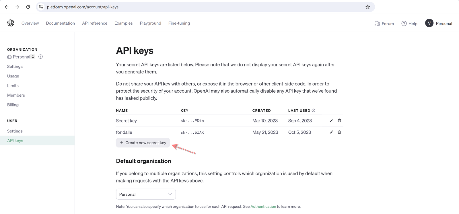Click created date Mar 10, 2023

click(x=265, y=120)
